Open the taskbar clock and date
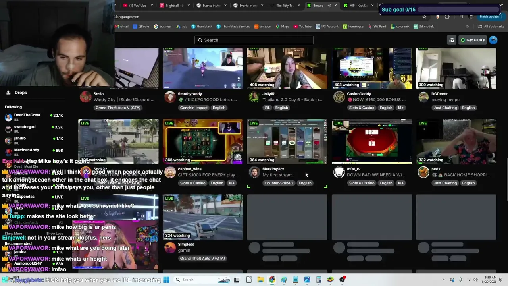This screenshot has height=286, width=508. (489, 280)
